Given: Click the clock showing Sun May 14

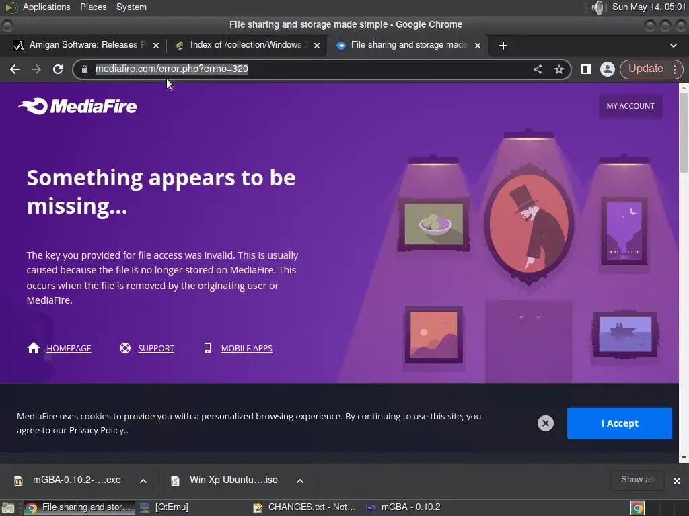Looking at the screenshot, I should [649, 7].
